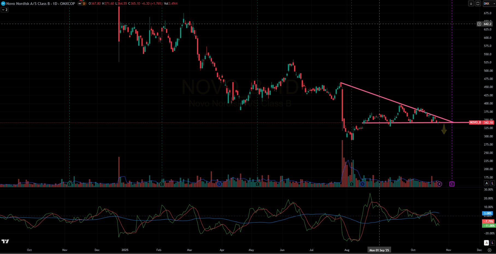Click the fullscreen frame icon at top right
Image resolution: width=496 pixels, height=254 pixels.
[x=478, y=4]
